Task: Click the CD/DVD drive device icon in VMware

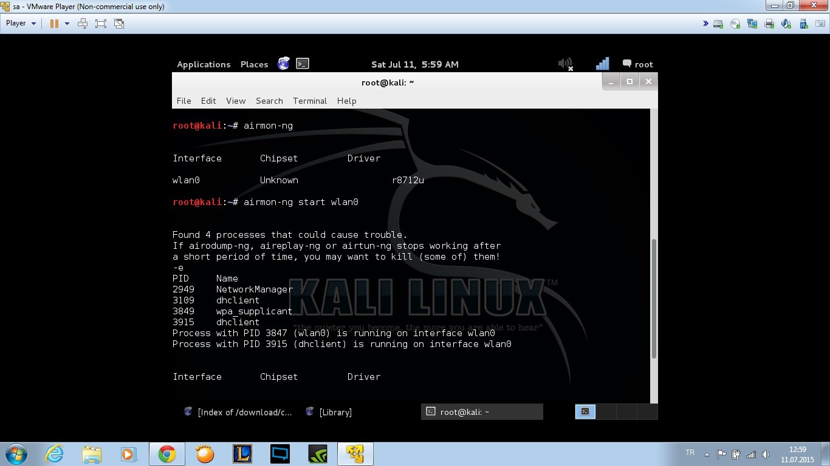Action: [x=735, y=24]
